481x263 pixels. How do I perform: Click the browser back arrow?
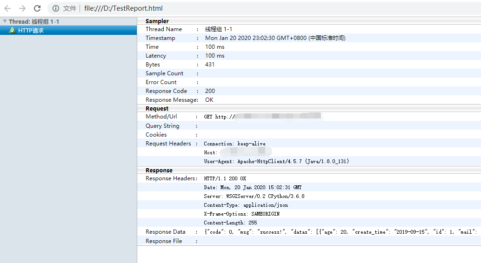click(x=7, y=8)
